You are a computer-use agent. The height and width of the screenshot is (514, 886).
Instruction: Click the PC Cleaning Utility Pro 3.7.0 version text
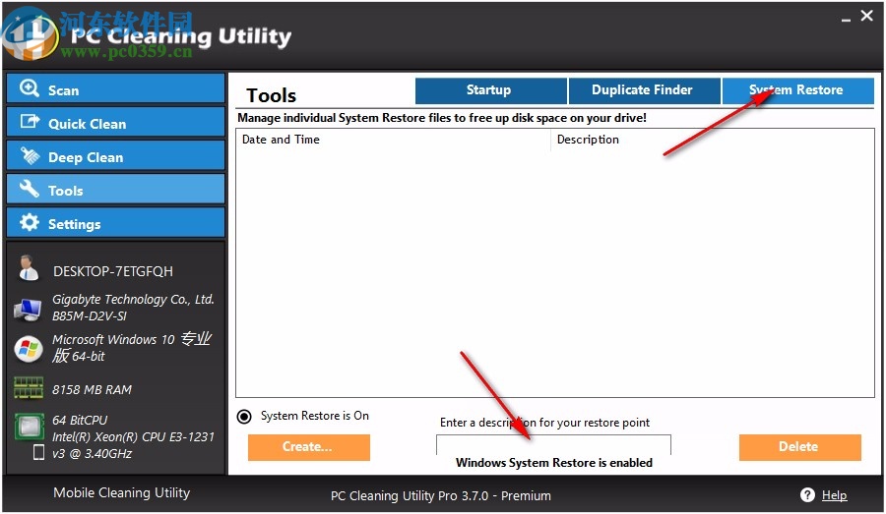pos(441,495)
